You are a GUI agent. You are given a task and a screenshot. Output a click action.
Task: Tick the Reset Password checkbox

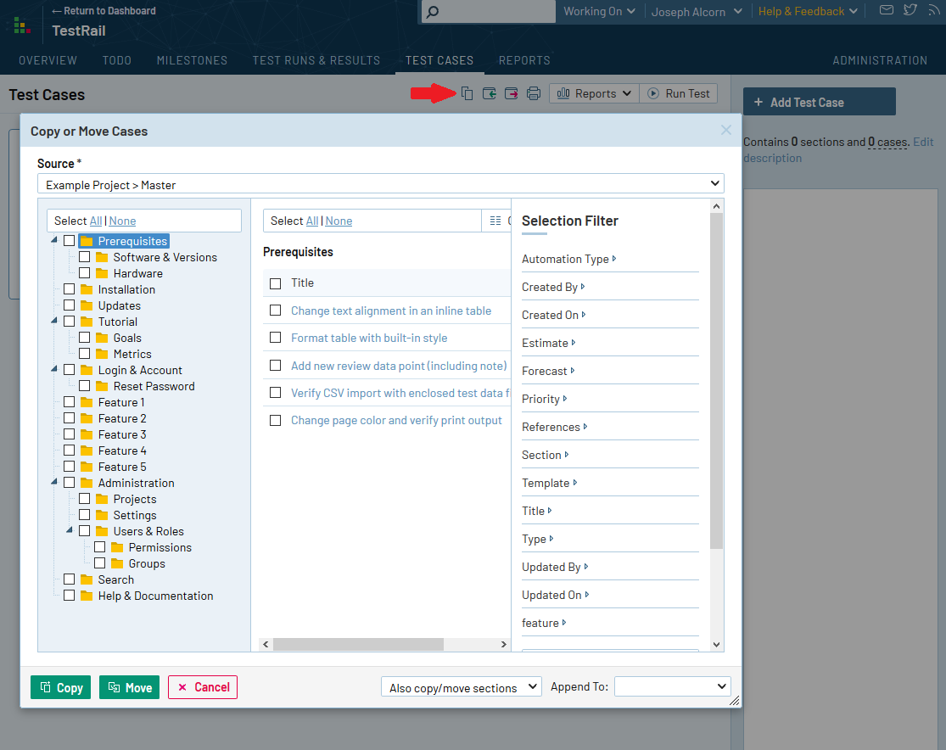(x=85, y=386)
